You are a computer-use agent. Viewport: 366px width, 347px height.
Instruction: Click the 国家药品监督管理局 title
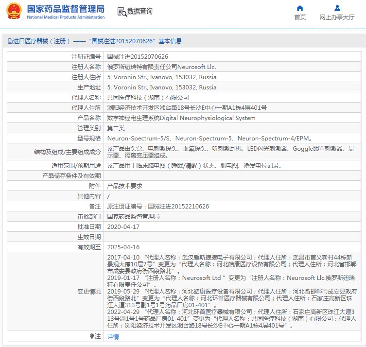point(66,9)
